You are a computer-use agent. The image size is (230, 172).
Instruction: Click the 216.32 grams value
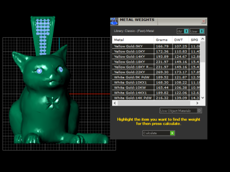[x=162, y=98]
